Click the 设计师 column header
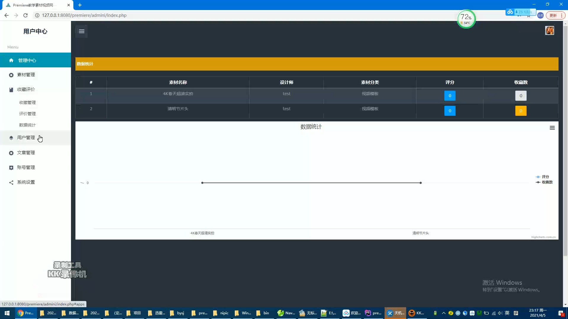Image resolution: width=568 pixels, height=319 pixels. coord(286,82)
